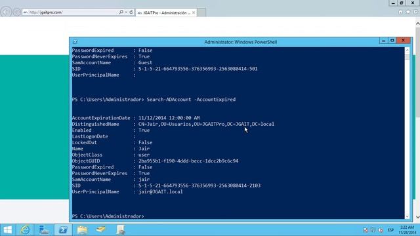Click the DistinguishedName CN=Jair value
The image size is (420, 236).
tap(206, 124)
